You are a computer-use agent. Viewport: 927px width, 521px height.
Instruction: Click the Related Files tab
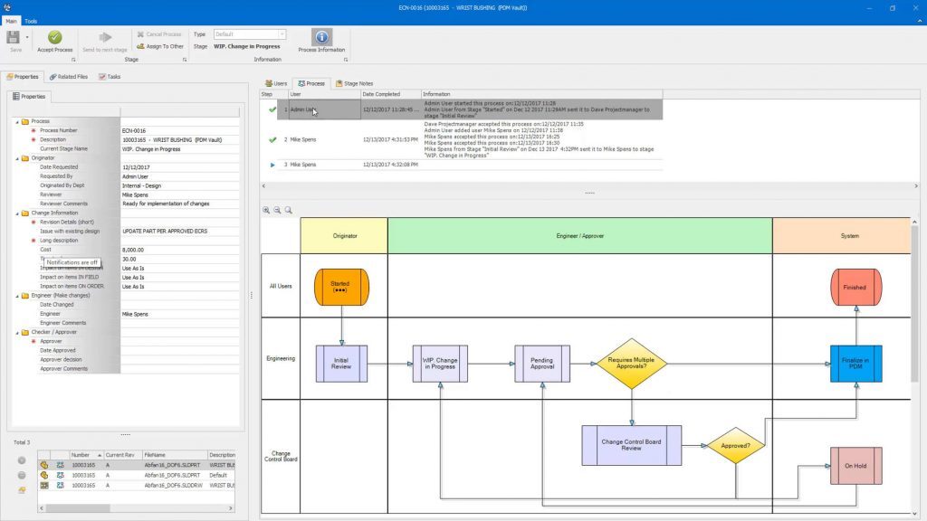68,76
